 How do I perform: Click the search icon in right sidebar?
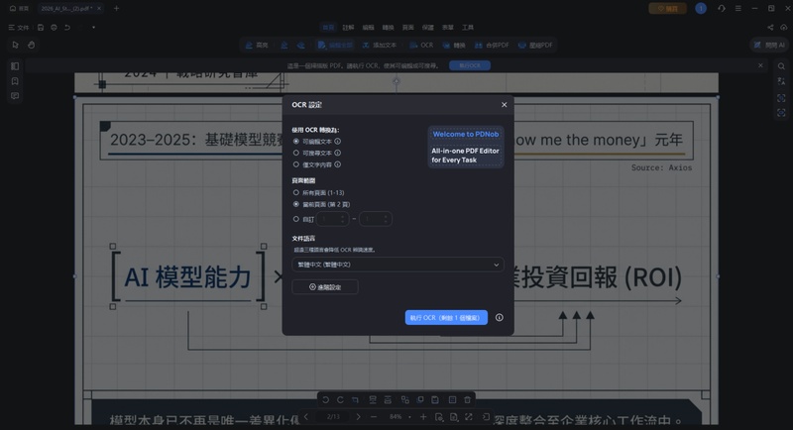click(781, 66)
